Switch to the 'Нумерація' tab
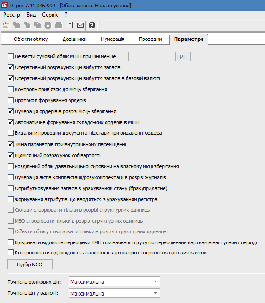265x303 pixels. pyautogui.click(x=113, y=39)
